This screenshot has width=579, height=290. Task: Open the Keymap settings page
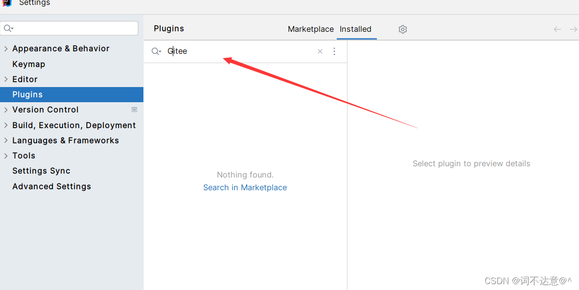pyautogui.click(x=29, y=64)
